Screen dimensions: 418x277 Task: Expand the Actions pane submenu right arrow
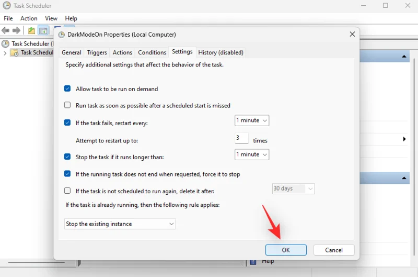point(404,139)
